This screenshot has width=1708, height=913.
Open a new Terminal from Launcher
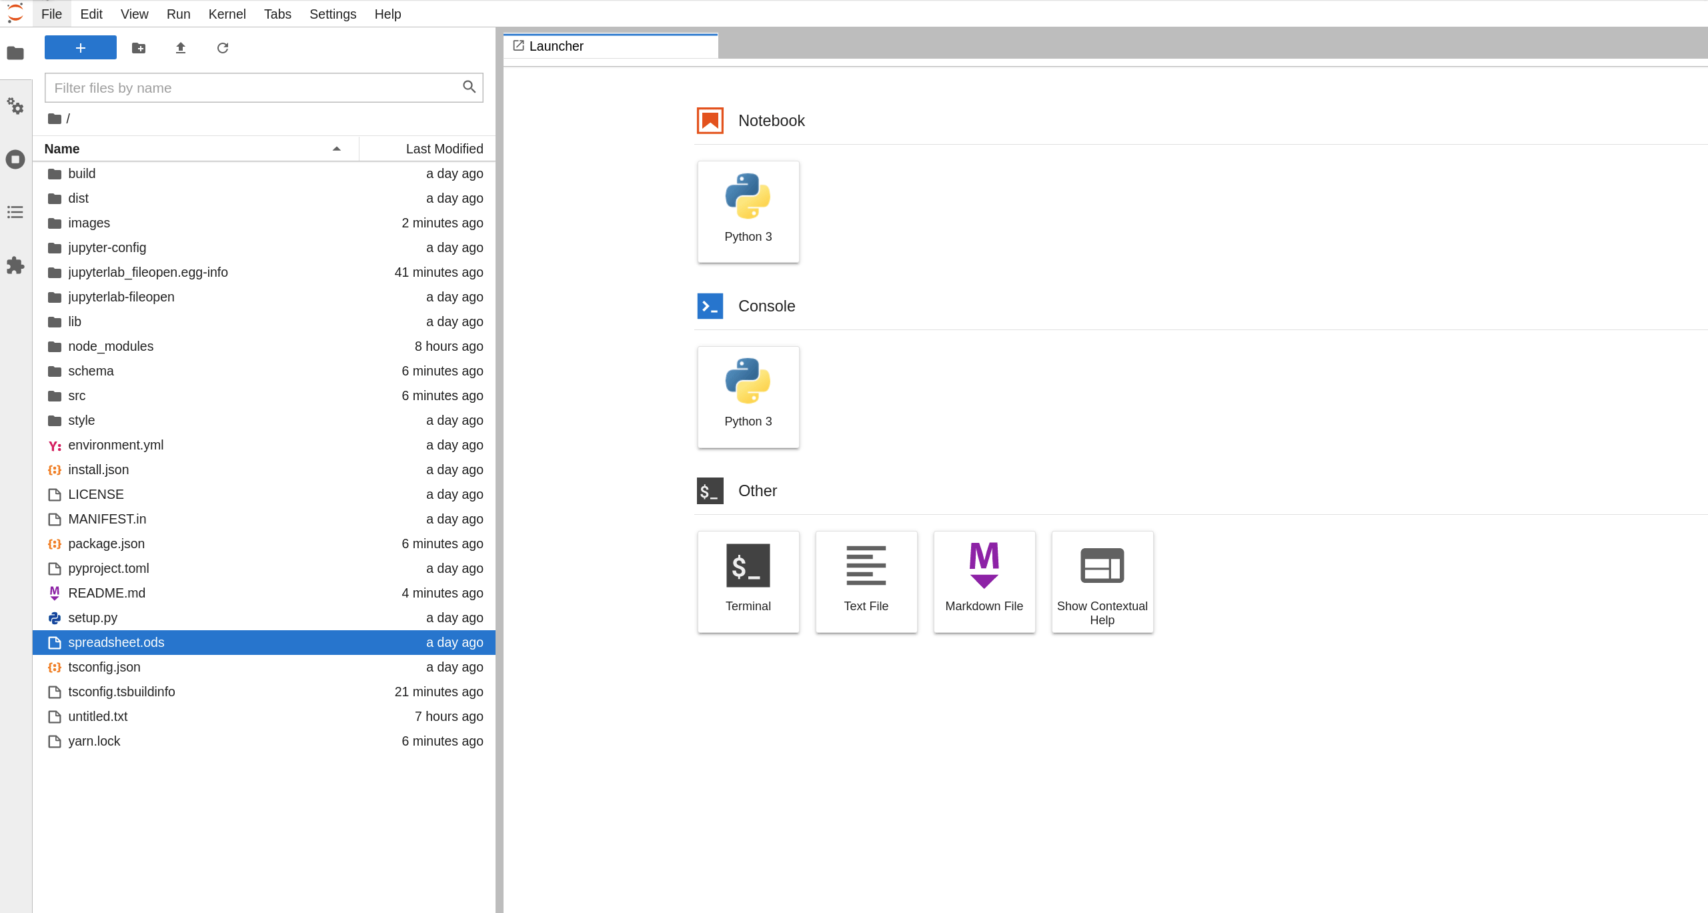tap(748, 582)
